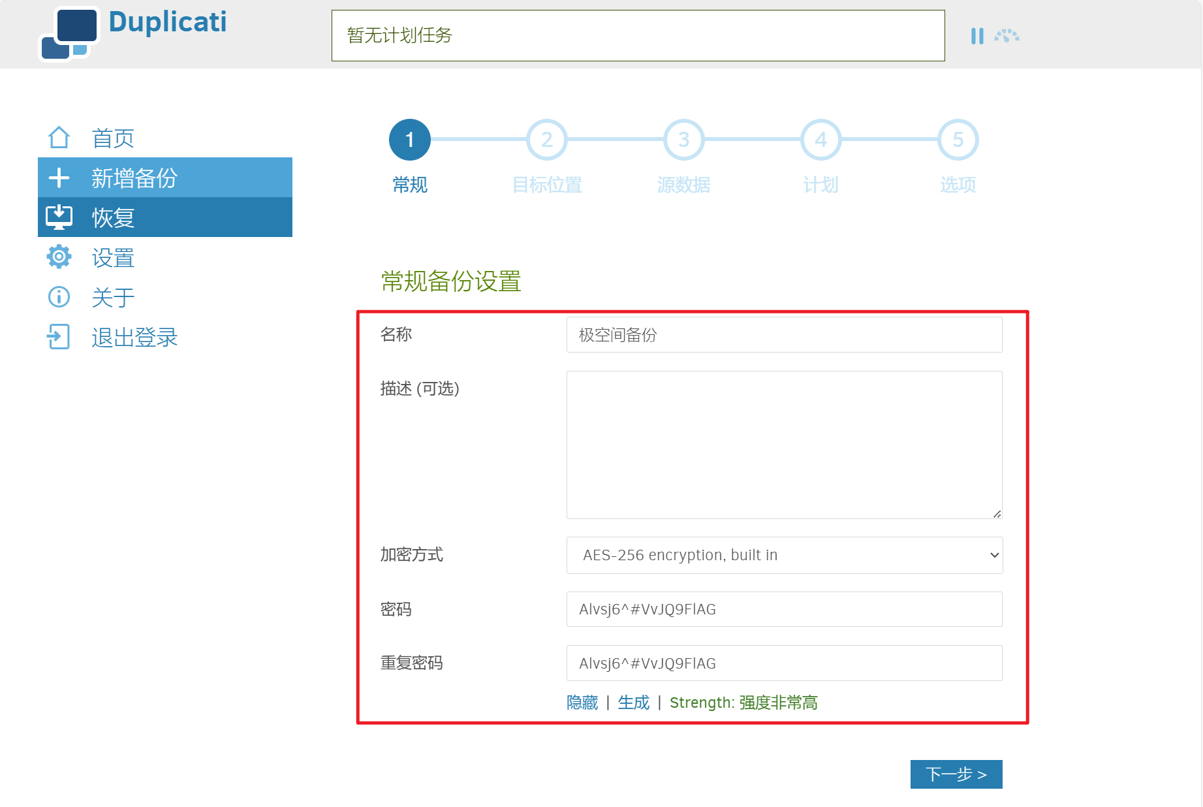Click 隐藏 to hide the password

[582, 702]
